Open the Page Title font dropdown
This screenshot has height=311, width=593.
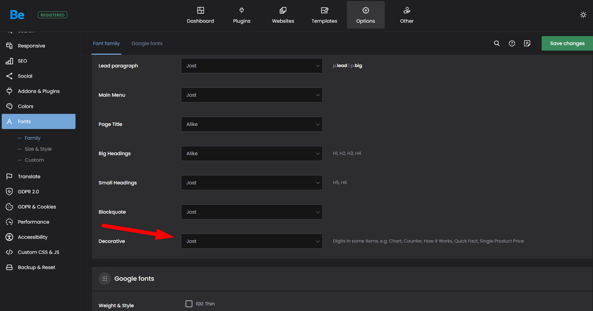click(x=252, y=124)
